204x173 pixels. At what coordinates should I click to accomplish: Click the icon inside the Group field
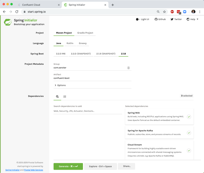tap(129, 68)
